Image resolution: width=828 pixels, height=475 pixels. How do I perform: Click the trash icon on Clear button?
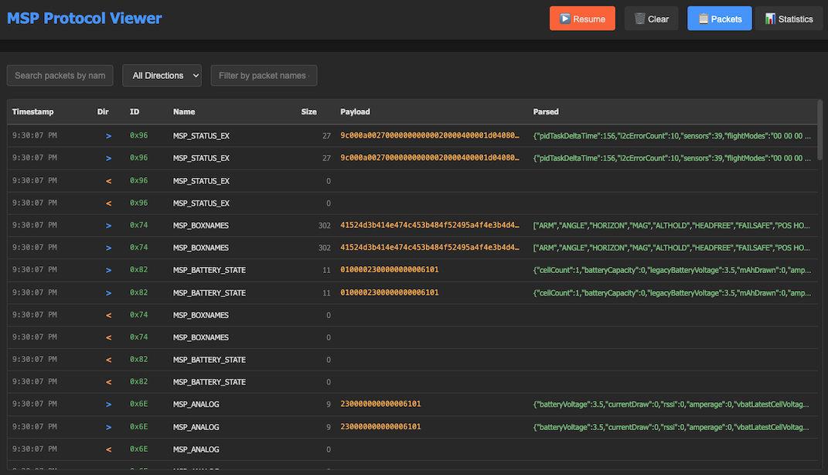[639, 19]
